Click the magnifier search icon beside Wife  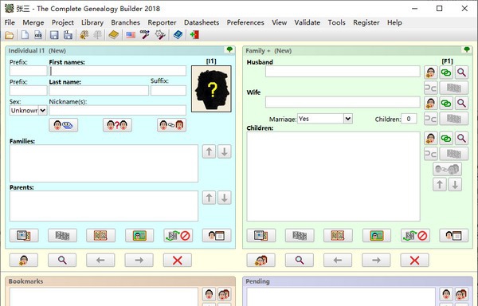(461, 104)
